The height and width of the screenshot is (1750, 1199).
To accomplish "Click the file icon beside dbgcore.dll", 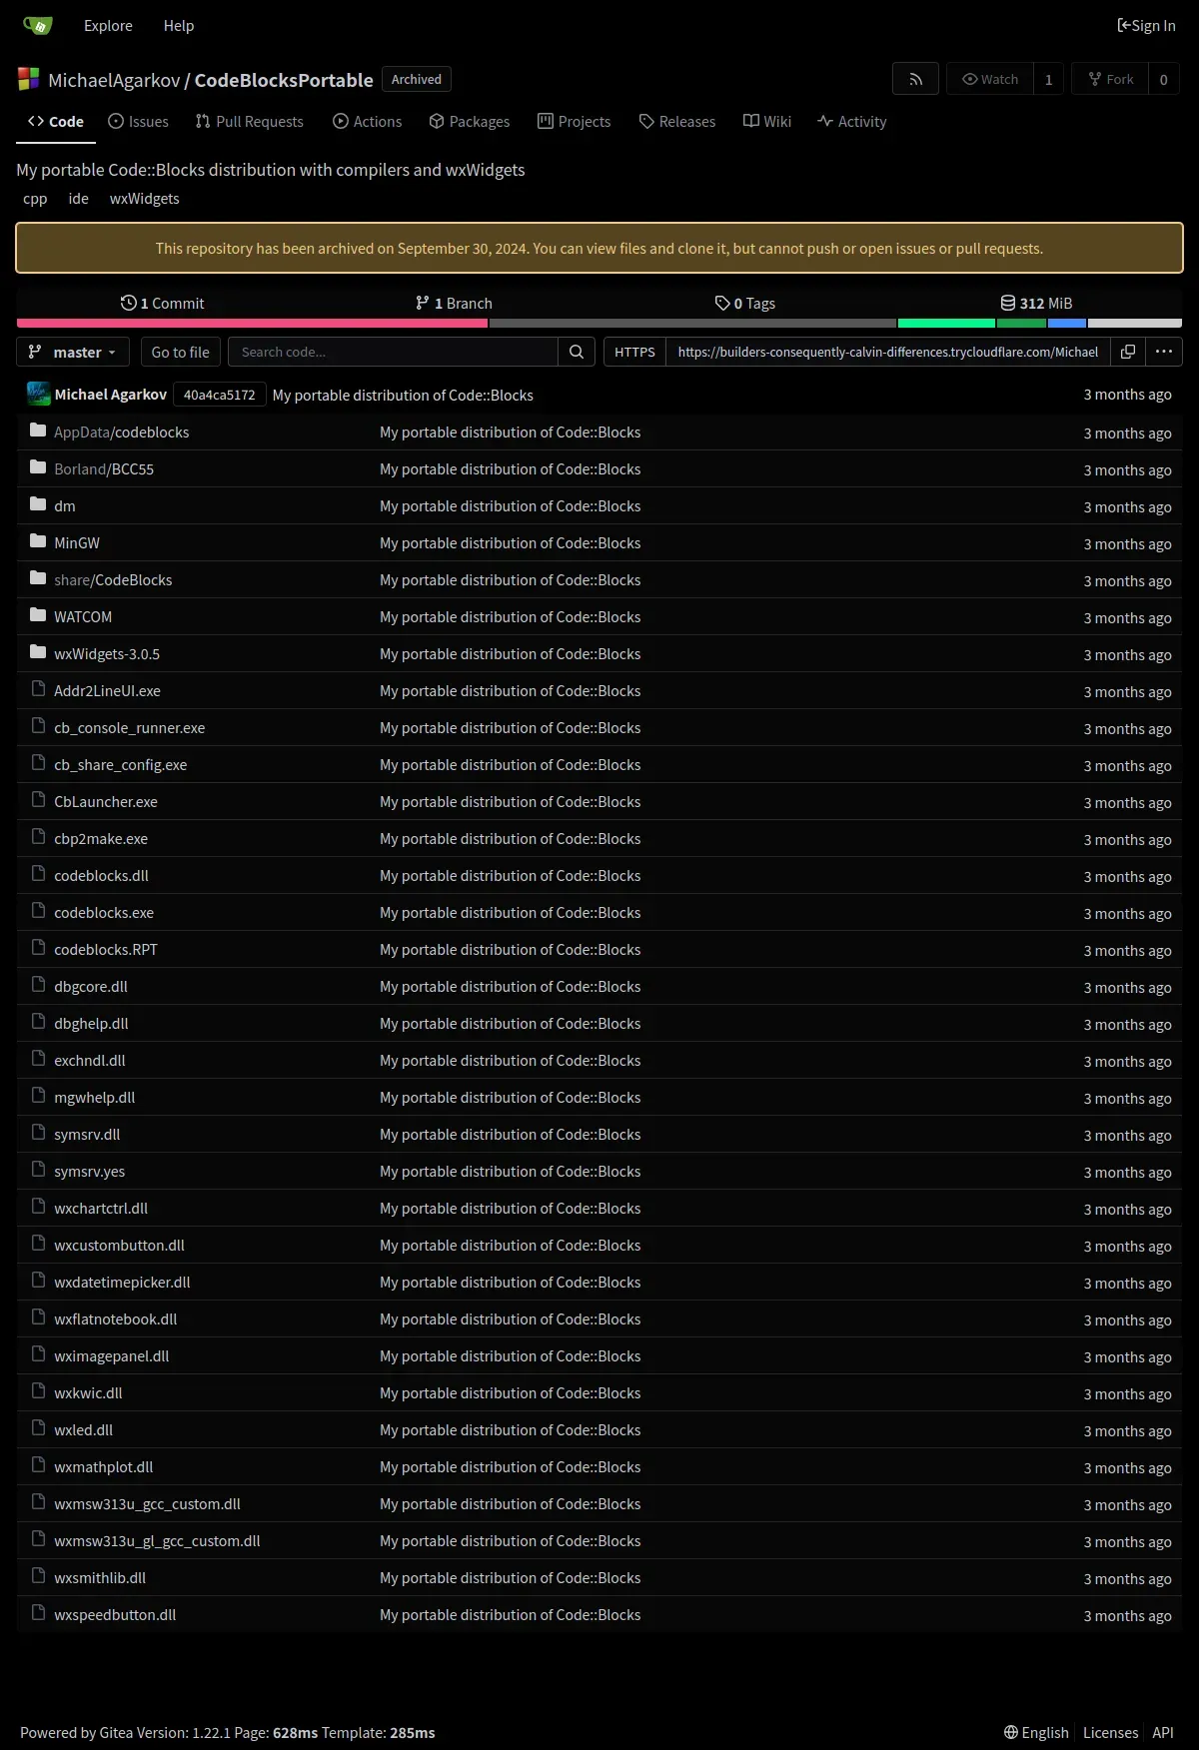I will (x=39, y=985).
